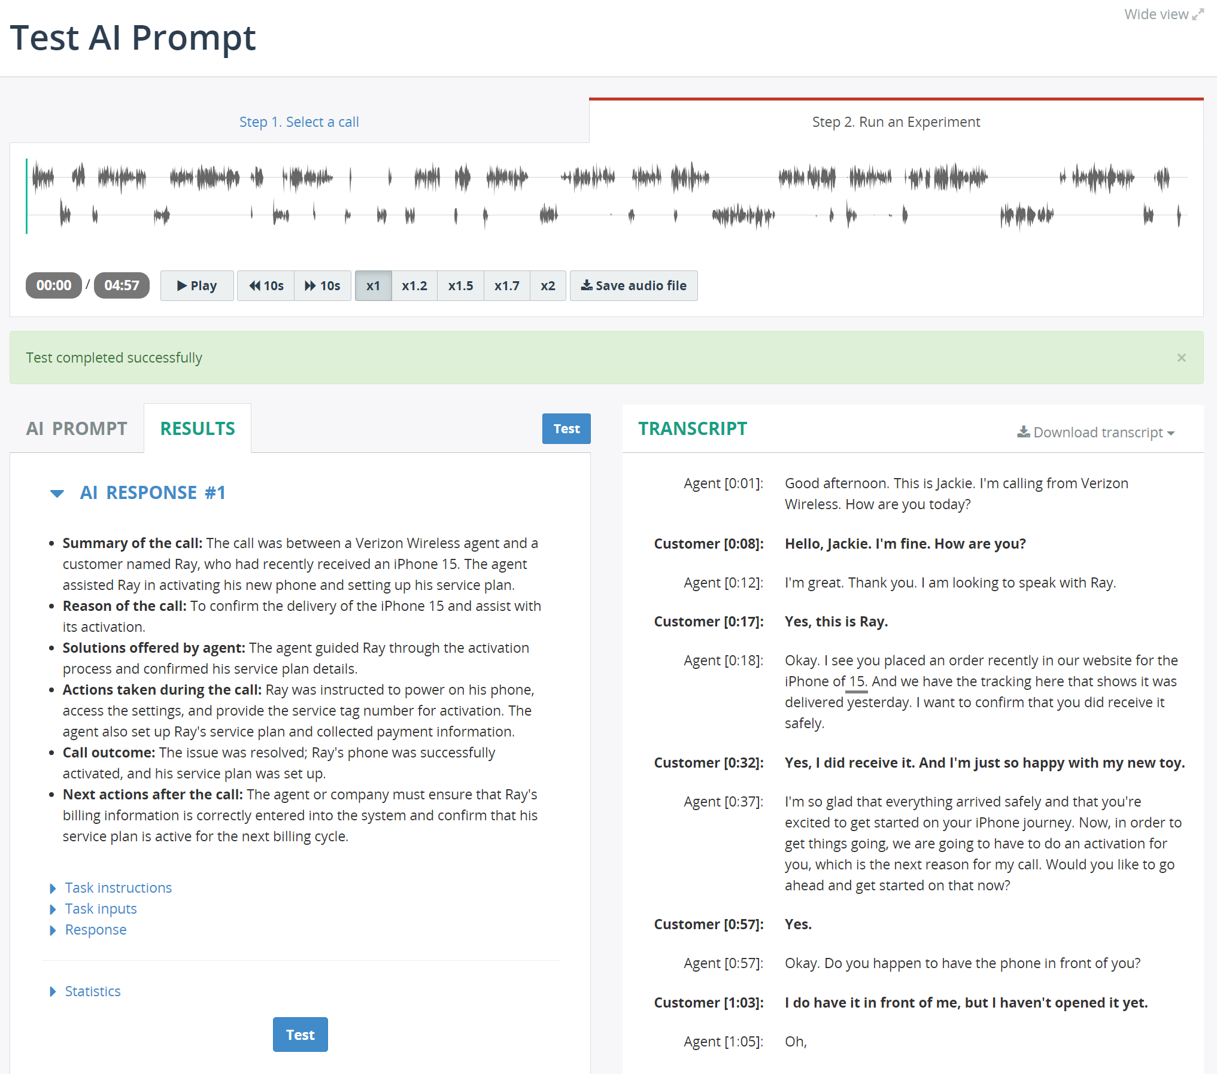Viewport: 1217px width, 1074px height.
Task: Select x2 playback speed
Action: (548, 285)
